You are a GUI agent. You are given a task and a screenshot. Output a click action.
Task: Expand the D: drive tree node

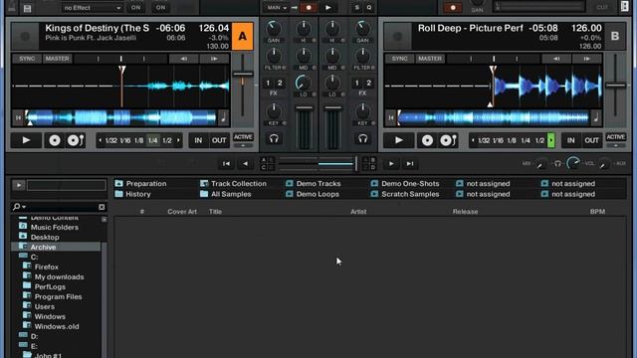[x=23, y=336]
